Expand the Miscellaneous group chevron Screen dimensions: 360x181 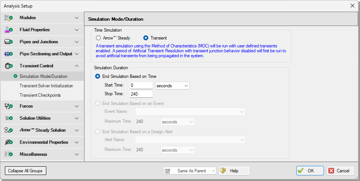point(77,154)
